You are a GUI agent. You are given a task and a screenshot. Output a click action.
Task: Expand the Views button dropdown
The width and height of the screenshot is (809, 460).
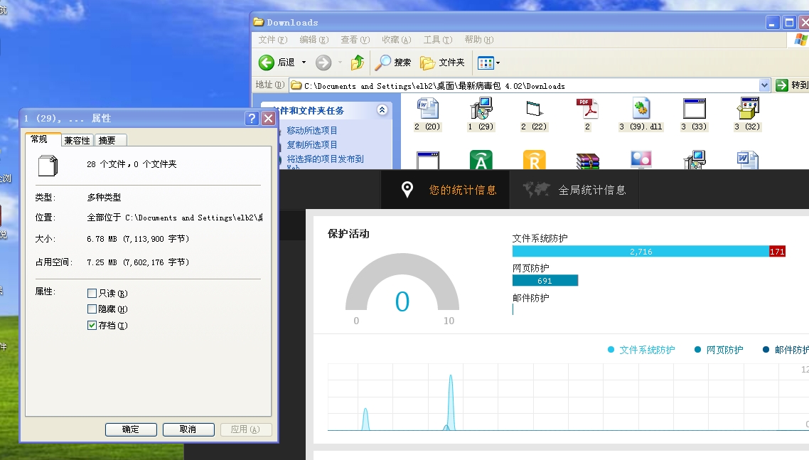[498, 63]
